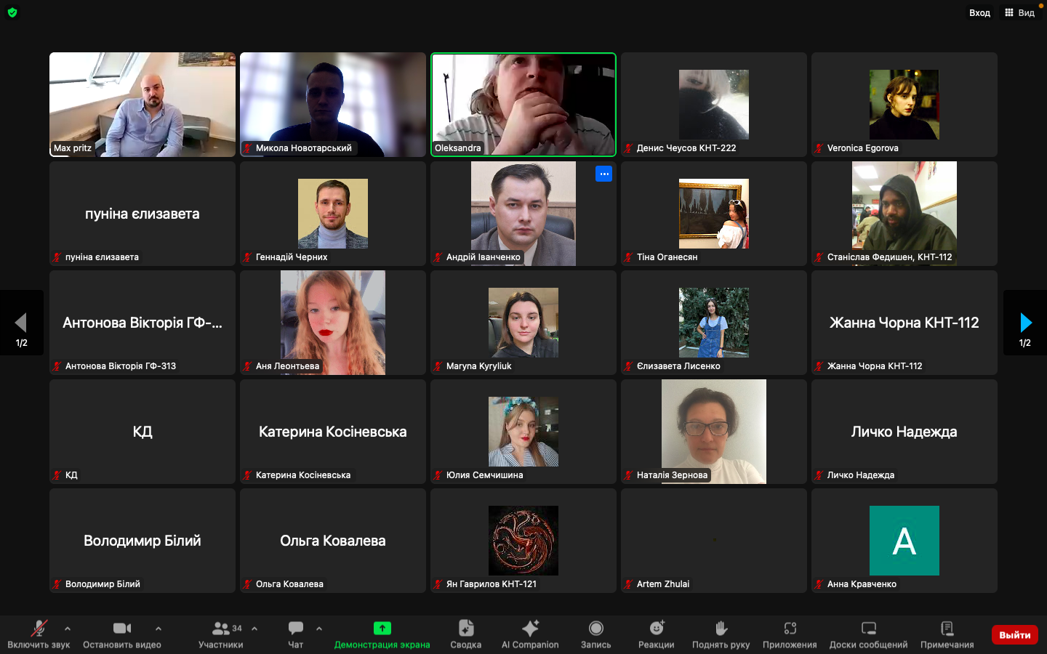Open the Вид view menu

click(x=1019, y=12)
